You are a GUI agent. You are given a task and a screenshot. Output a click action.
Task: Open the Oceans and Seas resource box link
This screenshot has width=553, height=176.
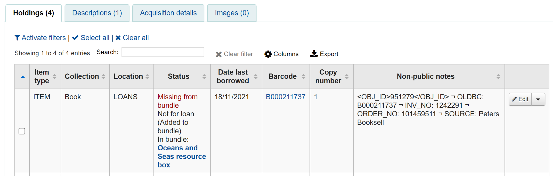181,156
